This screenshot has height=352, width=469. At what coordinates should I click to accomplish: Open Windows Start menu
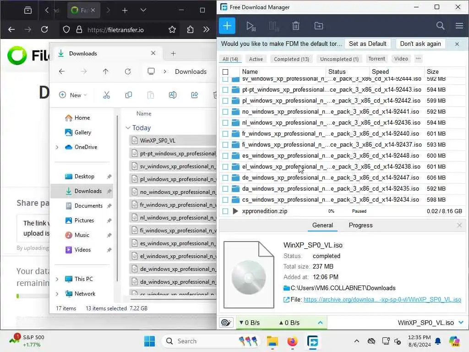tap(149, 341)
